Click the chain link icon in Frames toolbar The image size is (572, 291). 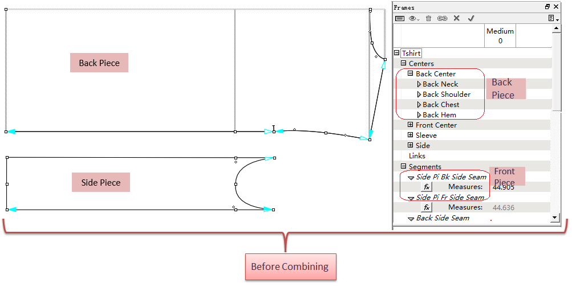pos(442,18)
